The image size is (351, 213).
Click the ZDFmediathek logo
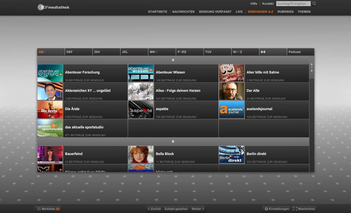click(54, 7)
